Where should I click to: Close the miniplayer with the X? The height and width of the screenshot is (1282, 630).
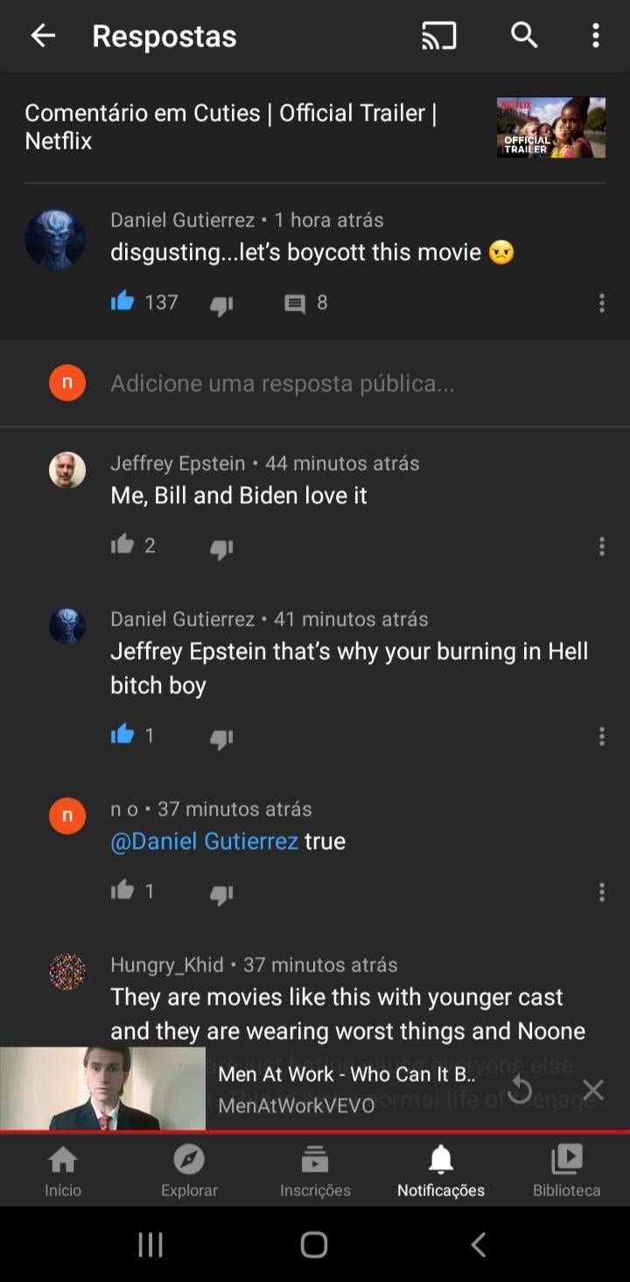tap(593, 1089)
